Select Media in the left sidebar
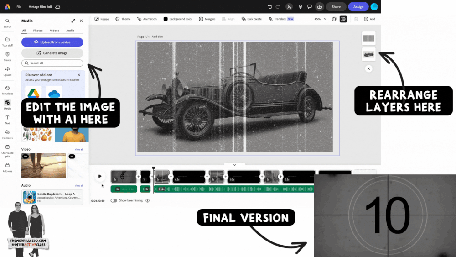The image size is (456, 257). (8, 105)
